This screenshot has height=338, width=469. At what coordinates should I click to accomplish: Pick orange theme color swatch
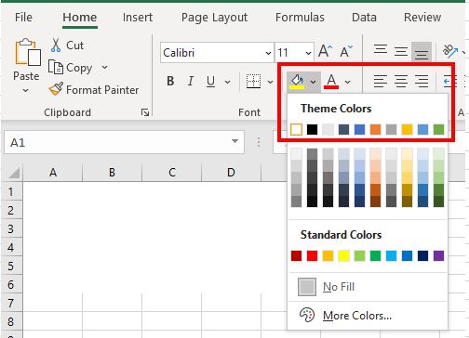coord(375,129)
